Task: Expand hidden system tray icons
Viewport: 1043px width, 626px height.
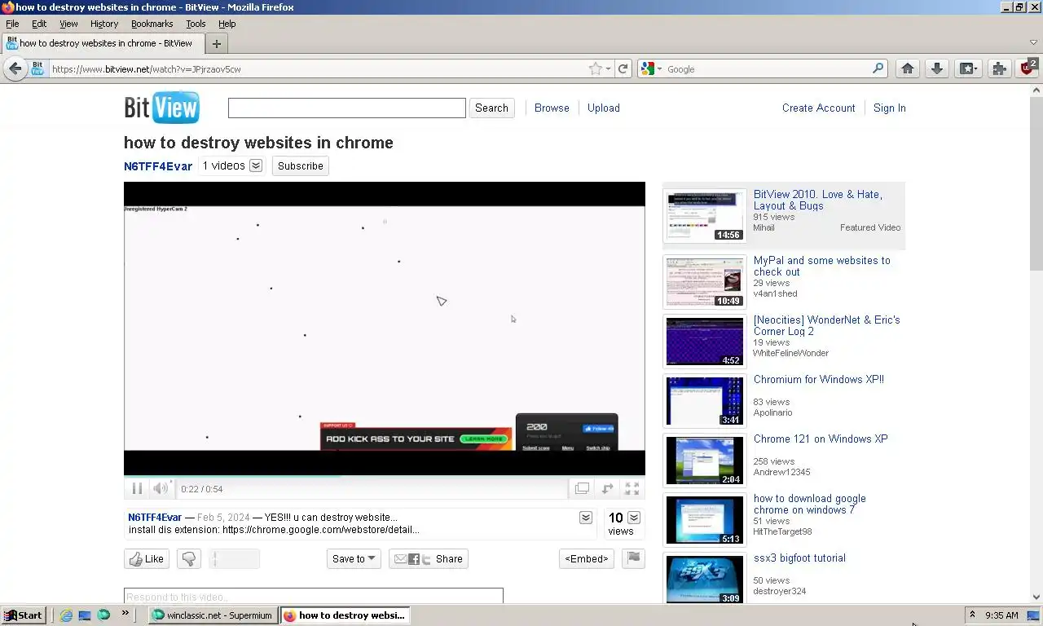Action: [972, 615]
